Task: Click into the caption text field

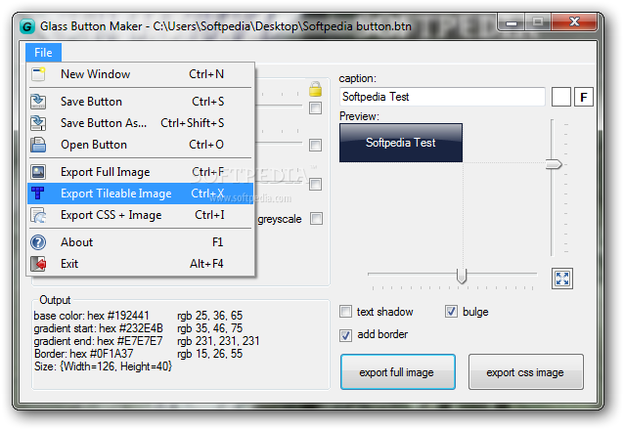Action: [441, 97]
